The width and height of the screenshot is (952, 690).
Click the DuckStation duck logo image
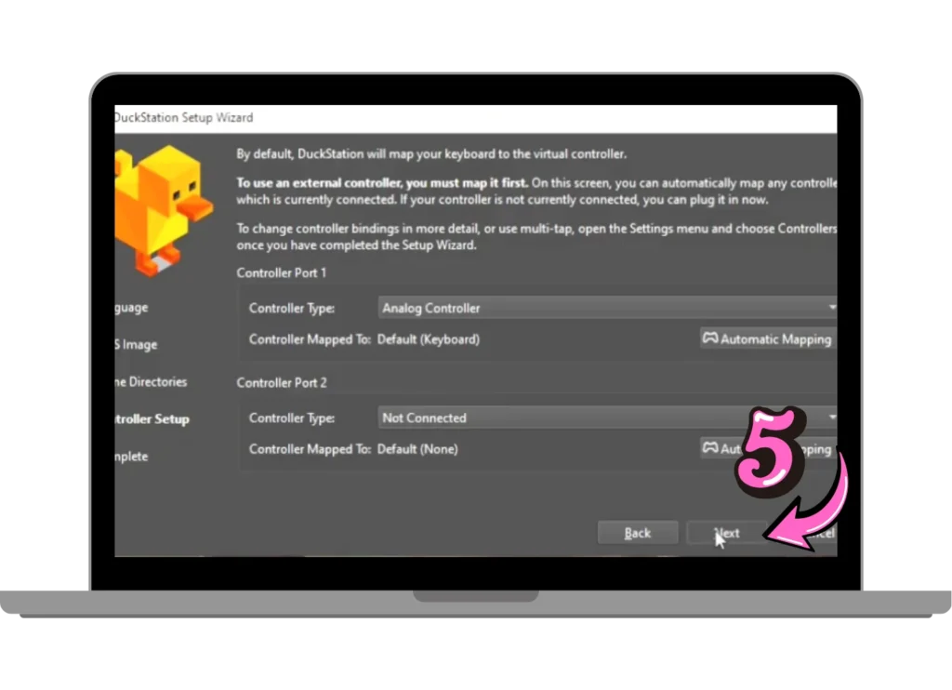[164, 209]
